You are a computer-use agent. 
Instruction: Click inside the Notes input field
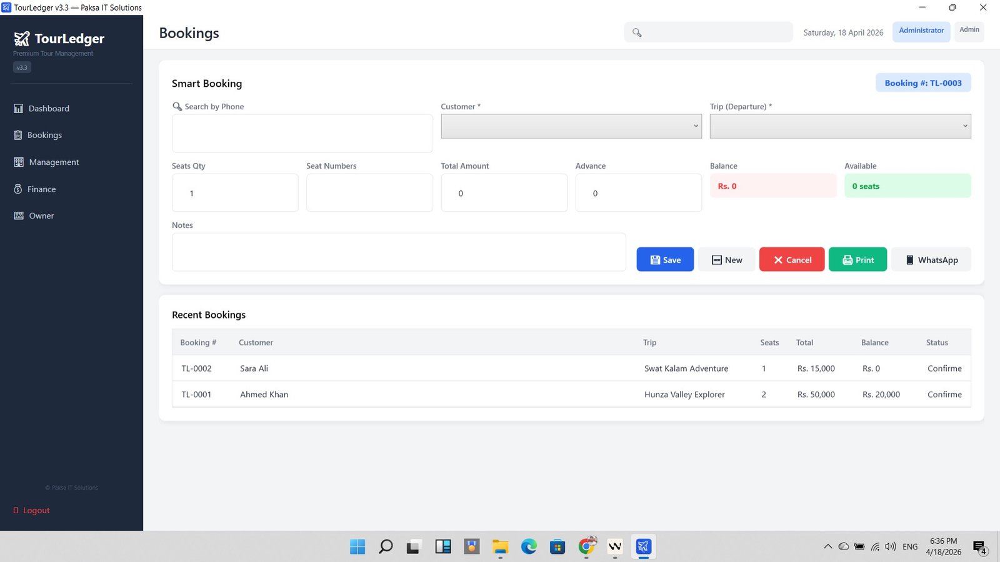399,252
